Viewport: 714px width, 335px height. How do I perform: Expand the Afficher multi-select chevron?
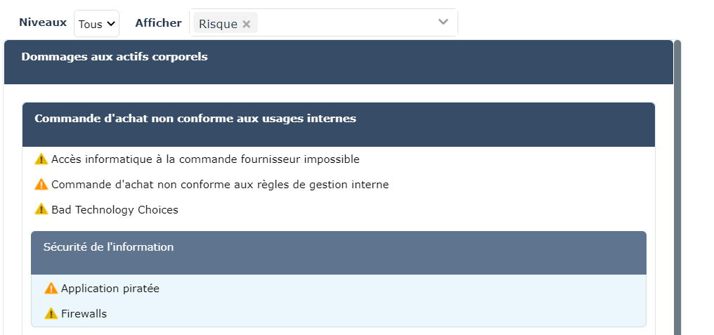(443, 22)
